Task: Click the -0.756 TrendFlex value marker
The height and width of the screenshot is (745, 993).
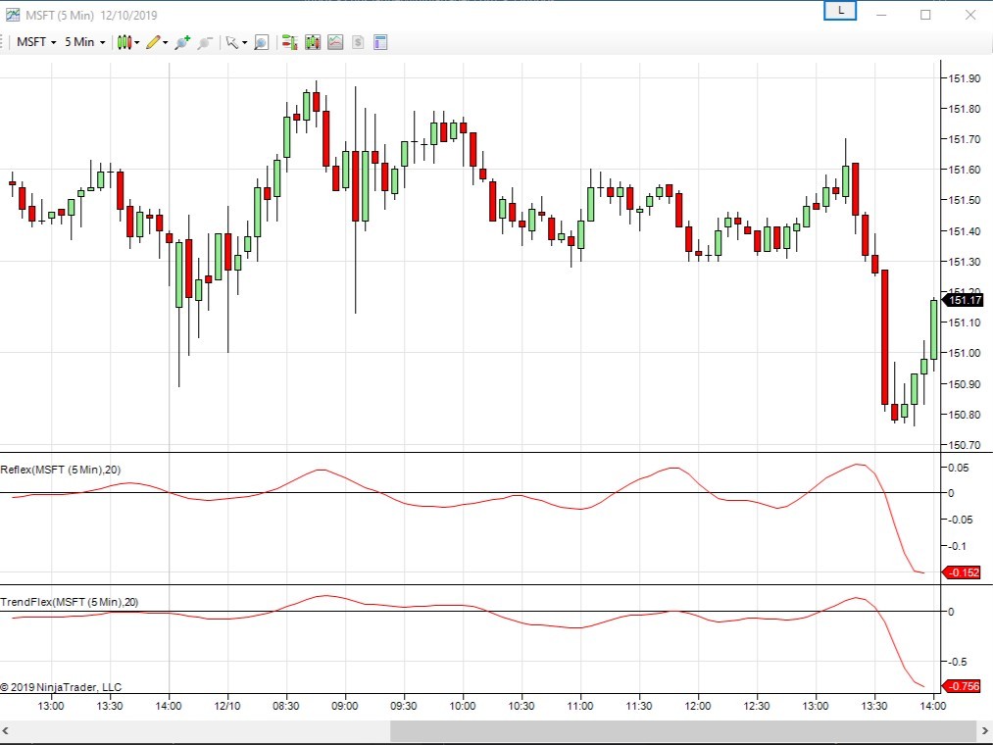Action: coord(962,686)
